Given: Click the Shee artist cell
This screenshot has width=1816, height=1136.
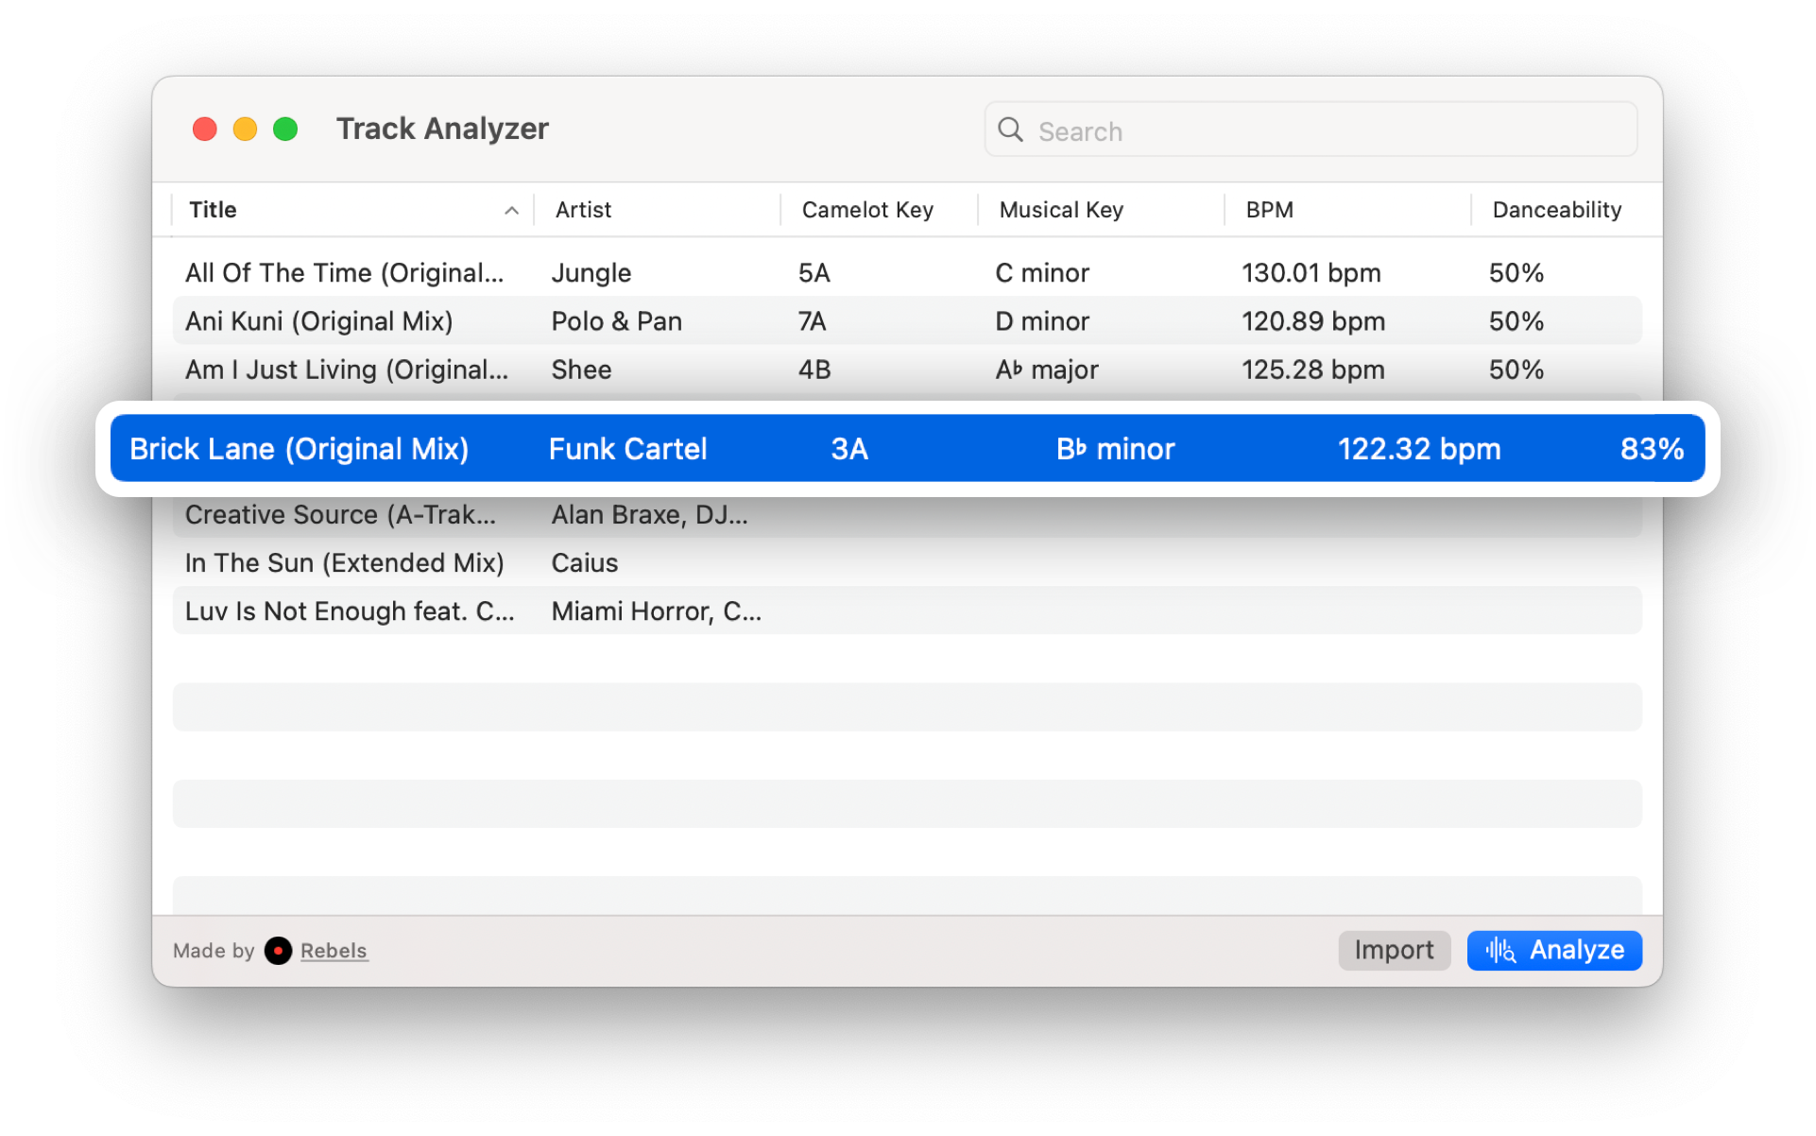Looking at the screenshot, I should coord(581,370).
